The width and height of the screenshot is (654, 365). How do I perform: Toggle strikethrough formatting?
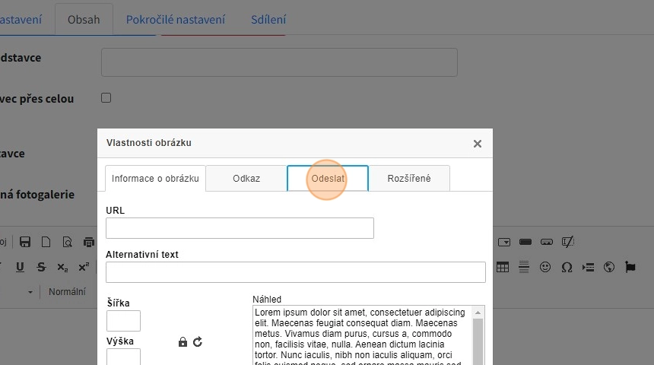(x=41, y=267)
